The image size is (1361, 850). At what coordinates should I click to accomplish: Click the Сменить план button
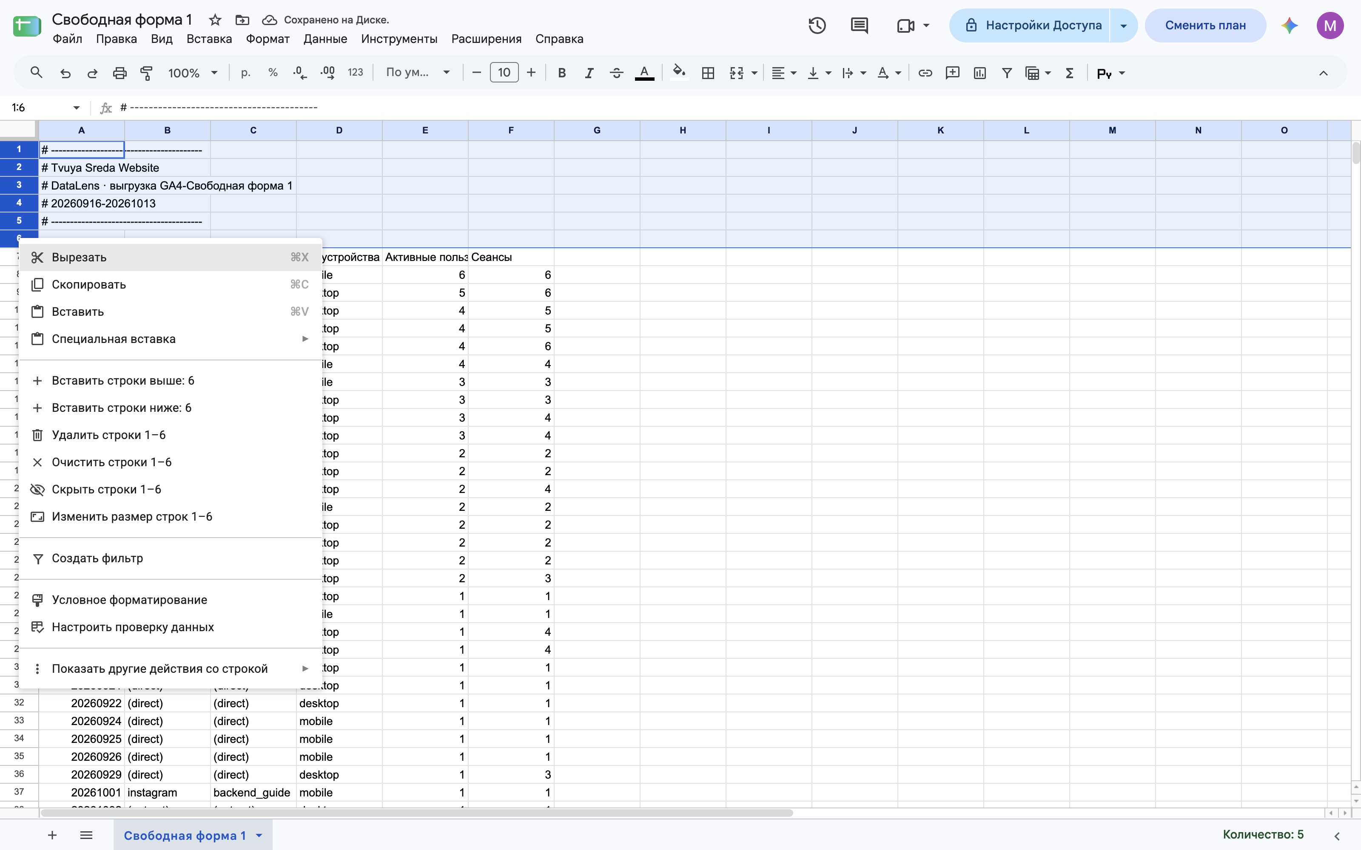coord(1205,25)
